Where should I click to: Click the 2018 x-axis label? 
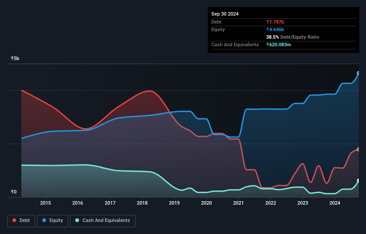142,203
